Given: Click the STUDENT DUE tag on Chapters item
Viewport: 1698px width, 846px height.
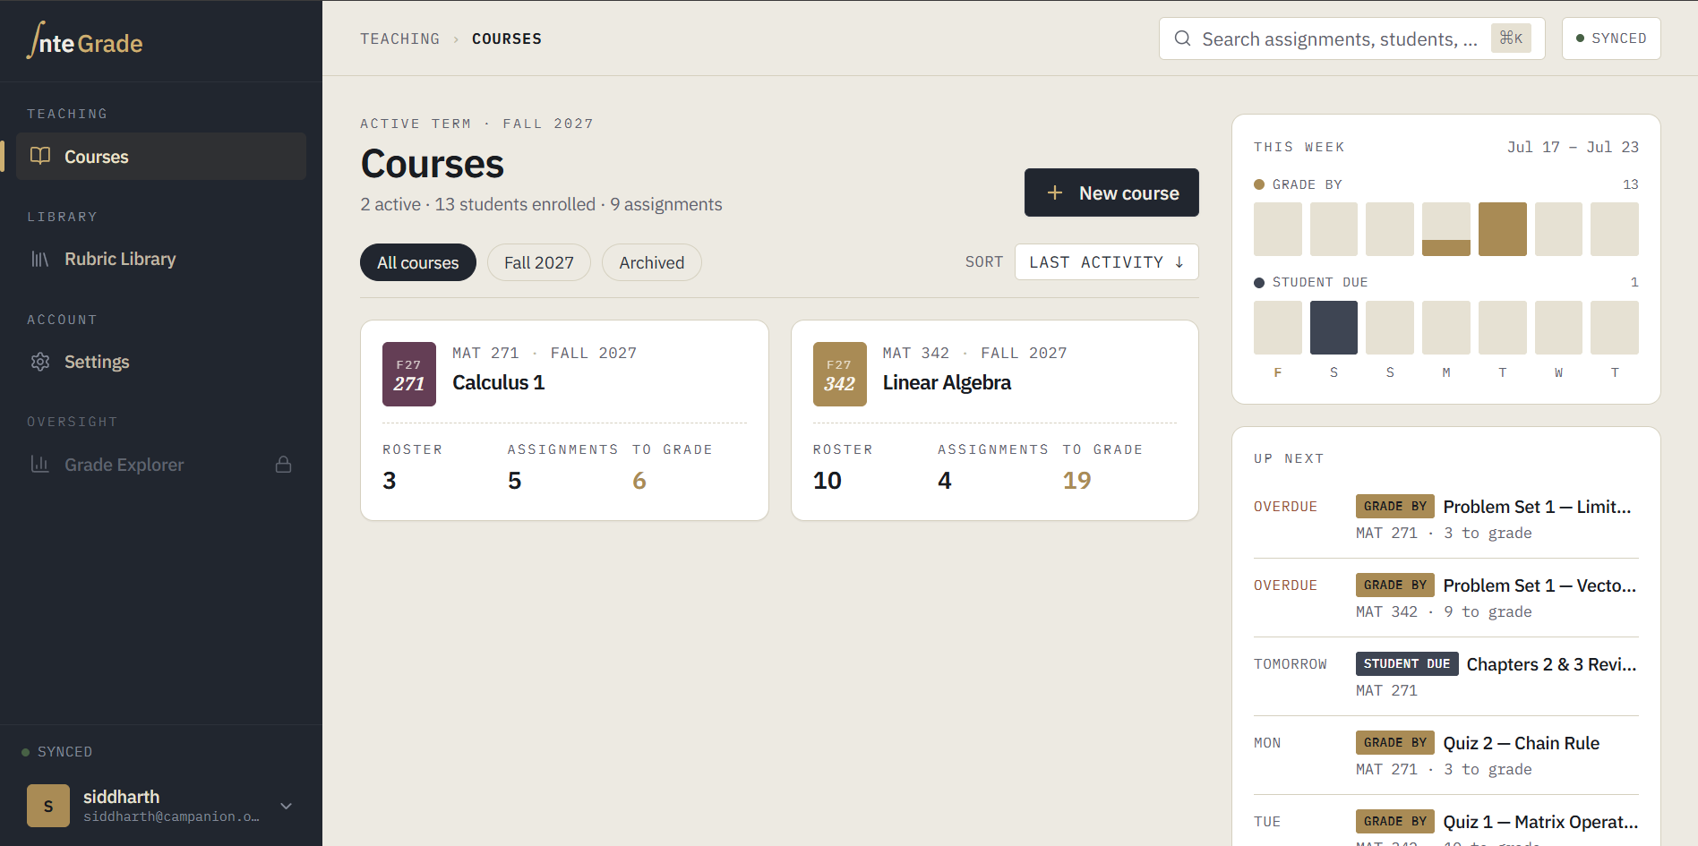Looking at the screenshot, I should pyautogui.click(x=1407, y=663).
